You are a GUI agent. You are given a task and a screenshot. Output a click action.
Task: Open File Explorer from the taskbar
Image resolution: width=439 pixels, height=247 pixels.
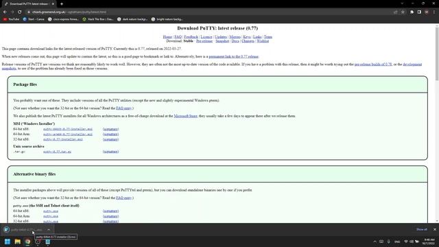[x=17, y=242]
